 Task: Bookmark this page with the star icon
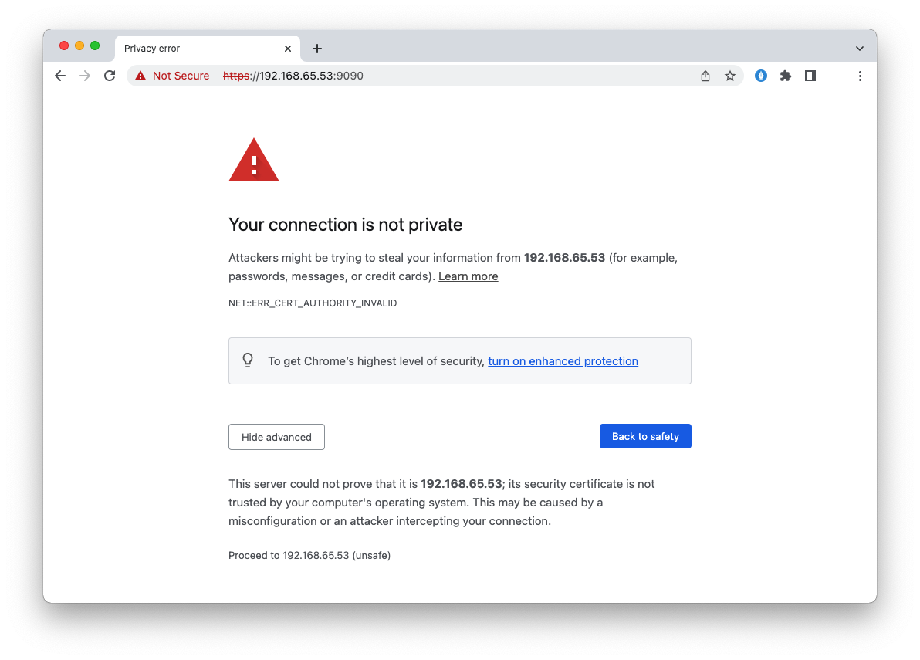point(730,76)
